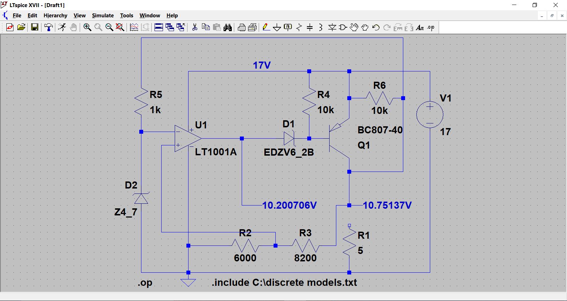The width and height of the screenshot is (567, 301).
Task: Open the View menu
Action: [x=79, y=16]
